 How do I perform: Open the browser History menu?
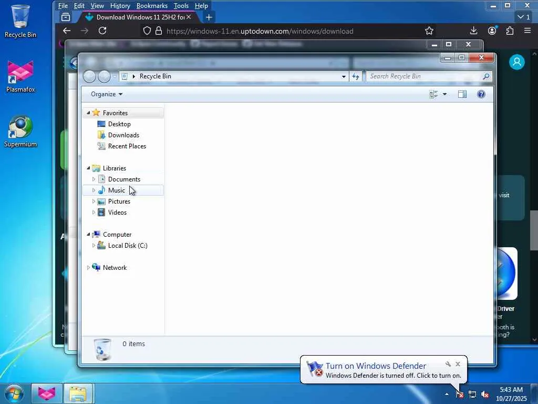[120, 6]
